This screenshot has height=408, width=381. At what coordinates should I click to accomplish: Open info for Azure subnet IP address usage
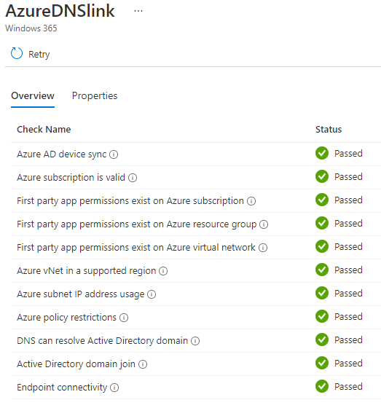(x=152, y=294)
